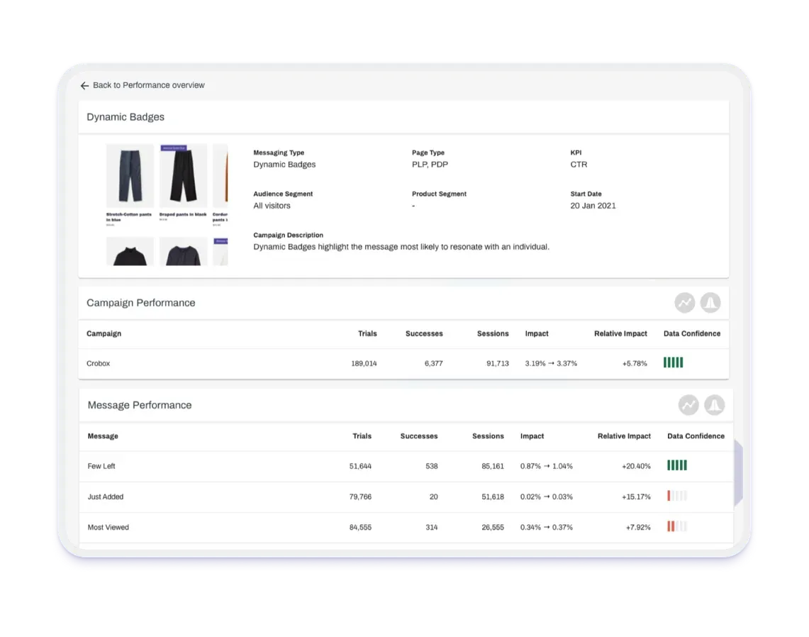
Task: Click Data Confidence header in Campaign Performance
Action: [x=692, y=333]
